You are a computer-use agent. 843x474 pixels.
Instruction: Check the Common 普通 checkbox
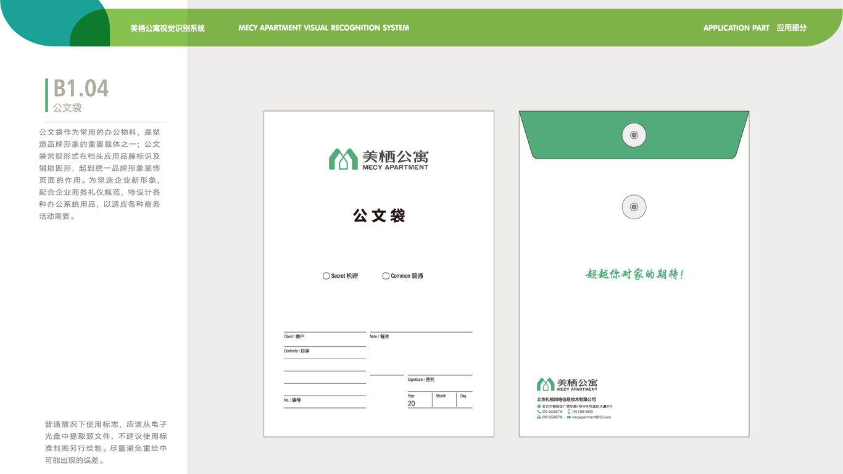[x=386, y=276]
